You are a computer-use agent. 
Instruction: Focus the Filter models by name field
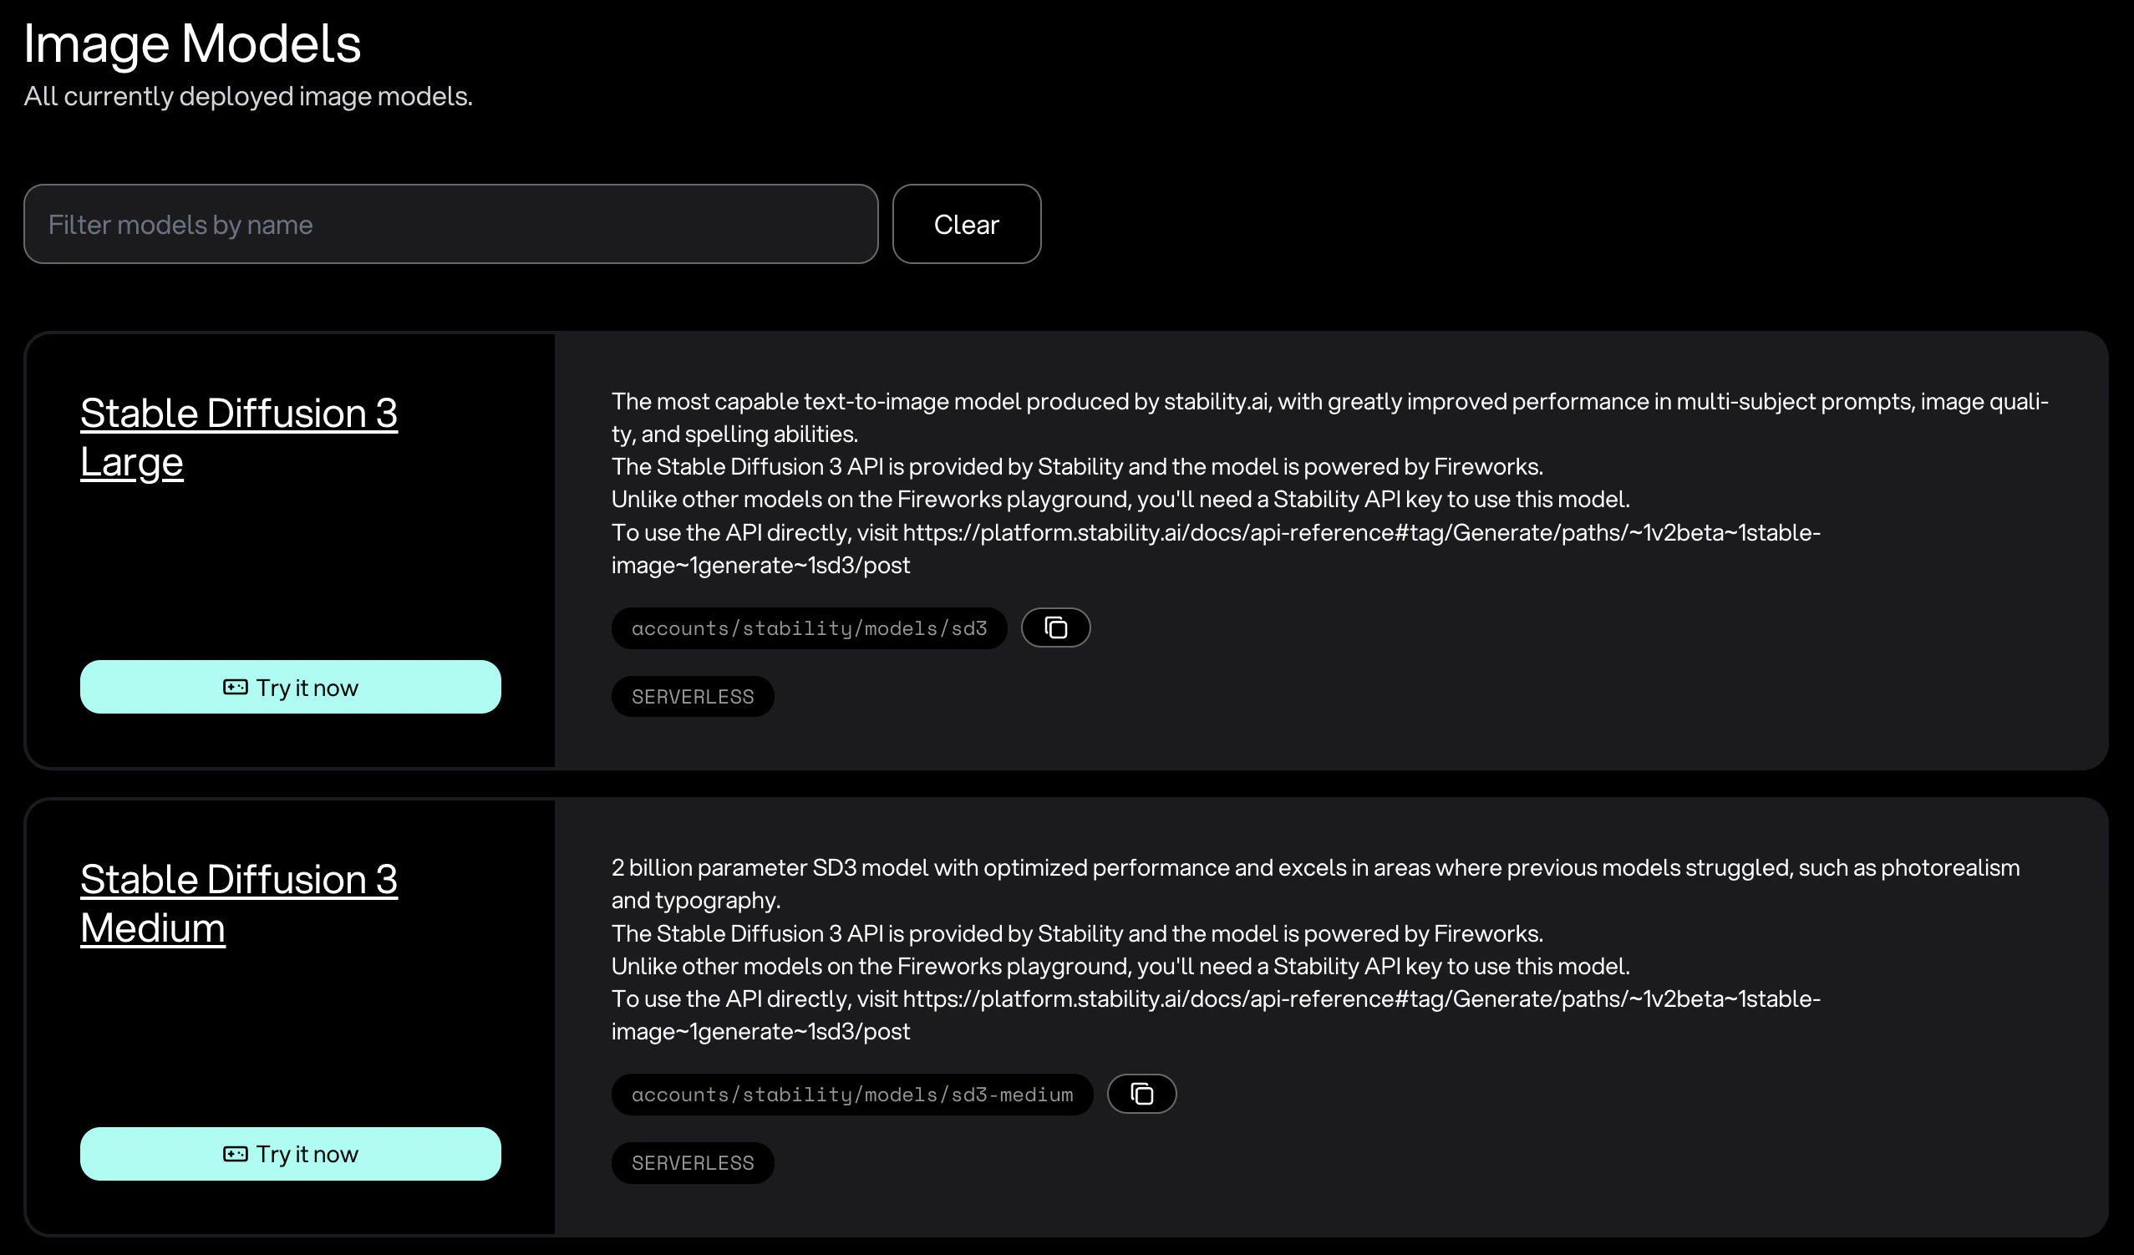click(450, 225)
